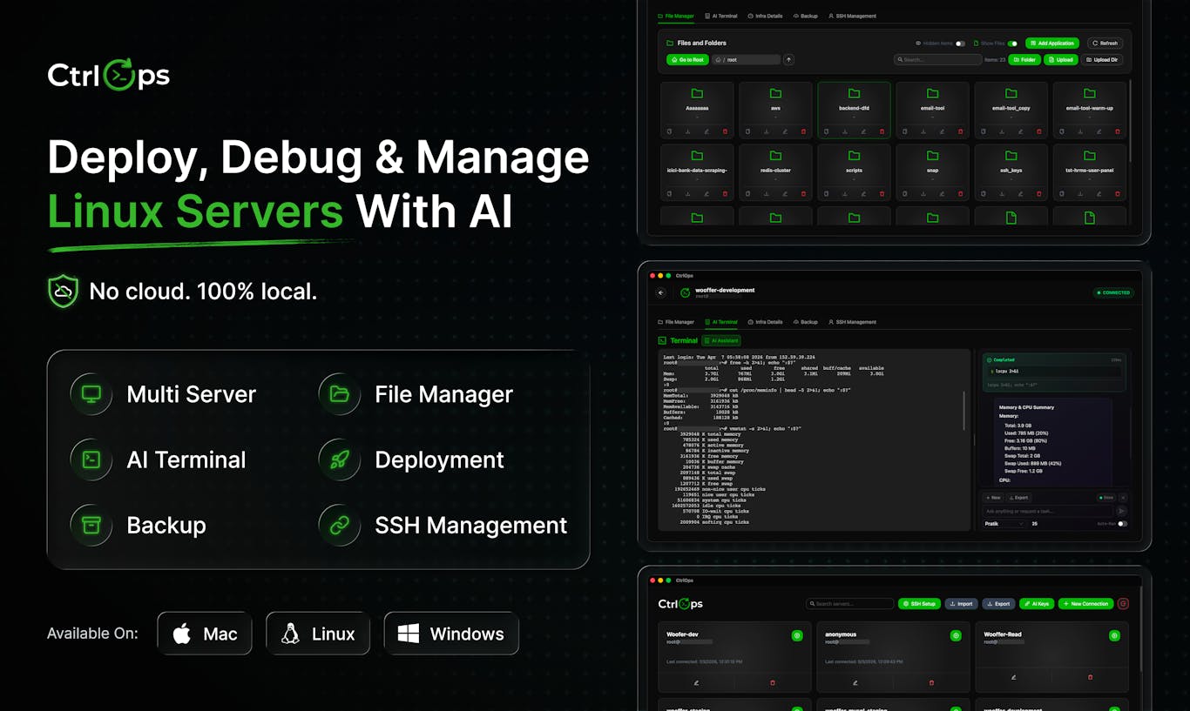Screen dimensions: 1190x711
Task: Edit the Woofer-dev server with pencil icon
Action: 696,683
